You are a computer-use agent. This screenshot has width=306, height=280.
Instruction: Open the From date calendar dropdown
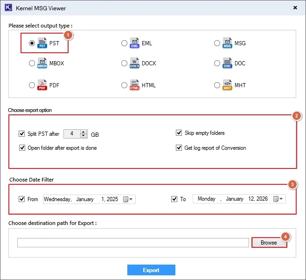[128, 199]
